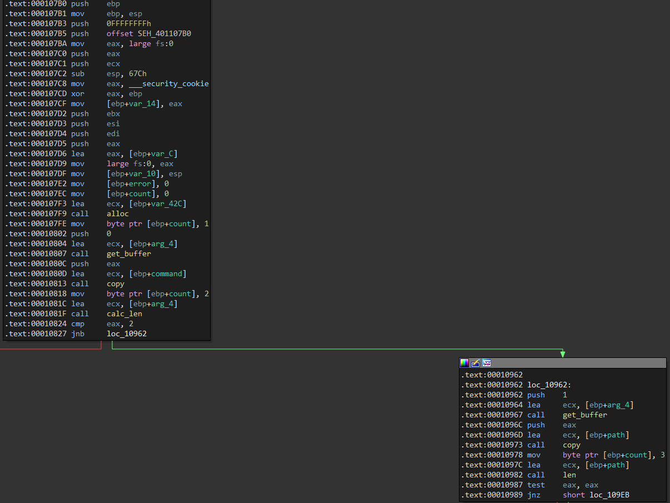
Task: Select the 'xor' mnemonic
Action: click(x=78, y=94)
